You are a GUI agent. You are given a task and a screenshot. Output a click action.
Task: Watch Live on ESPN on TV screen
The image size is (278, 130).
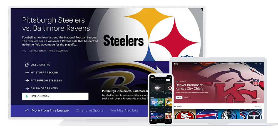point(55,96)
